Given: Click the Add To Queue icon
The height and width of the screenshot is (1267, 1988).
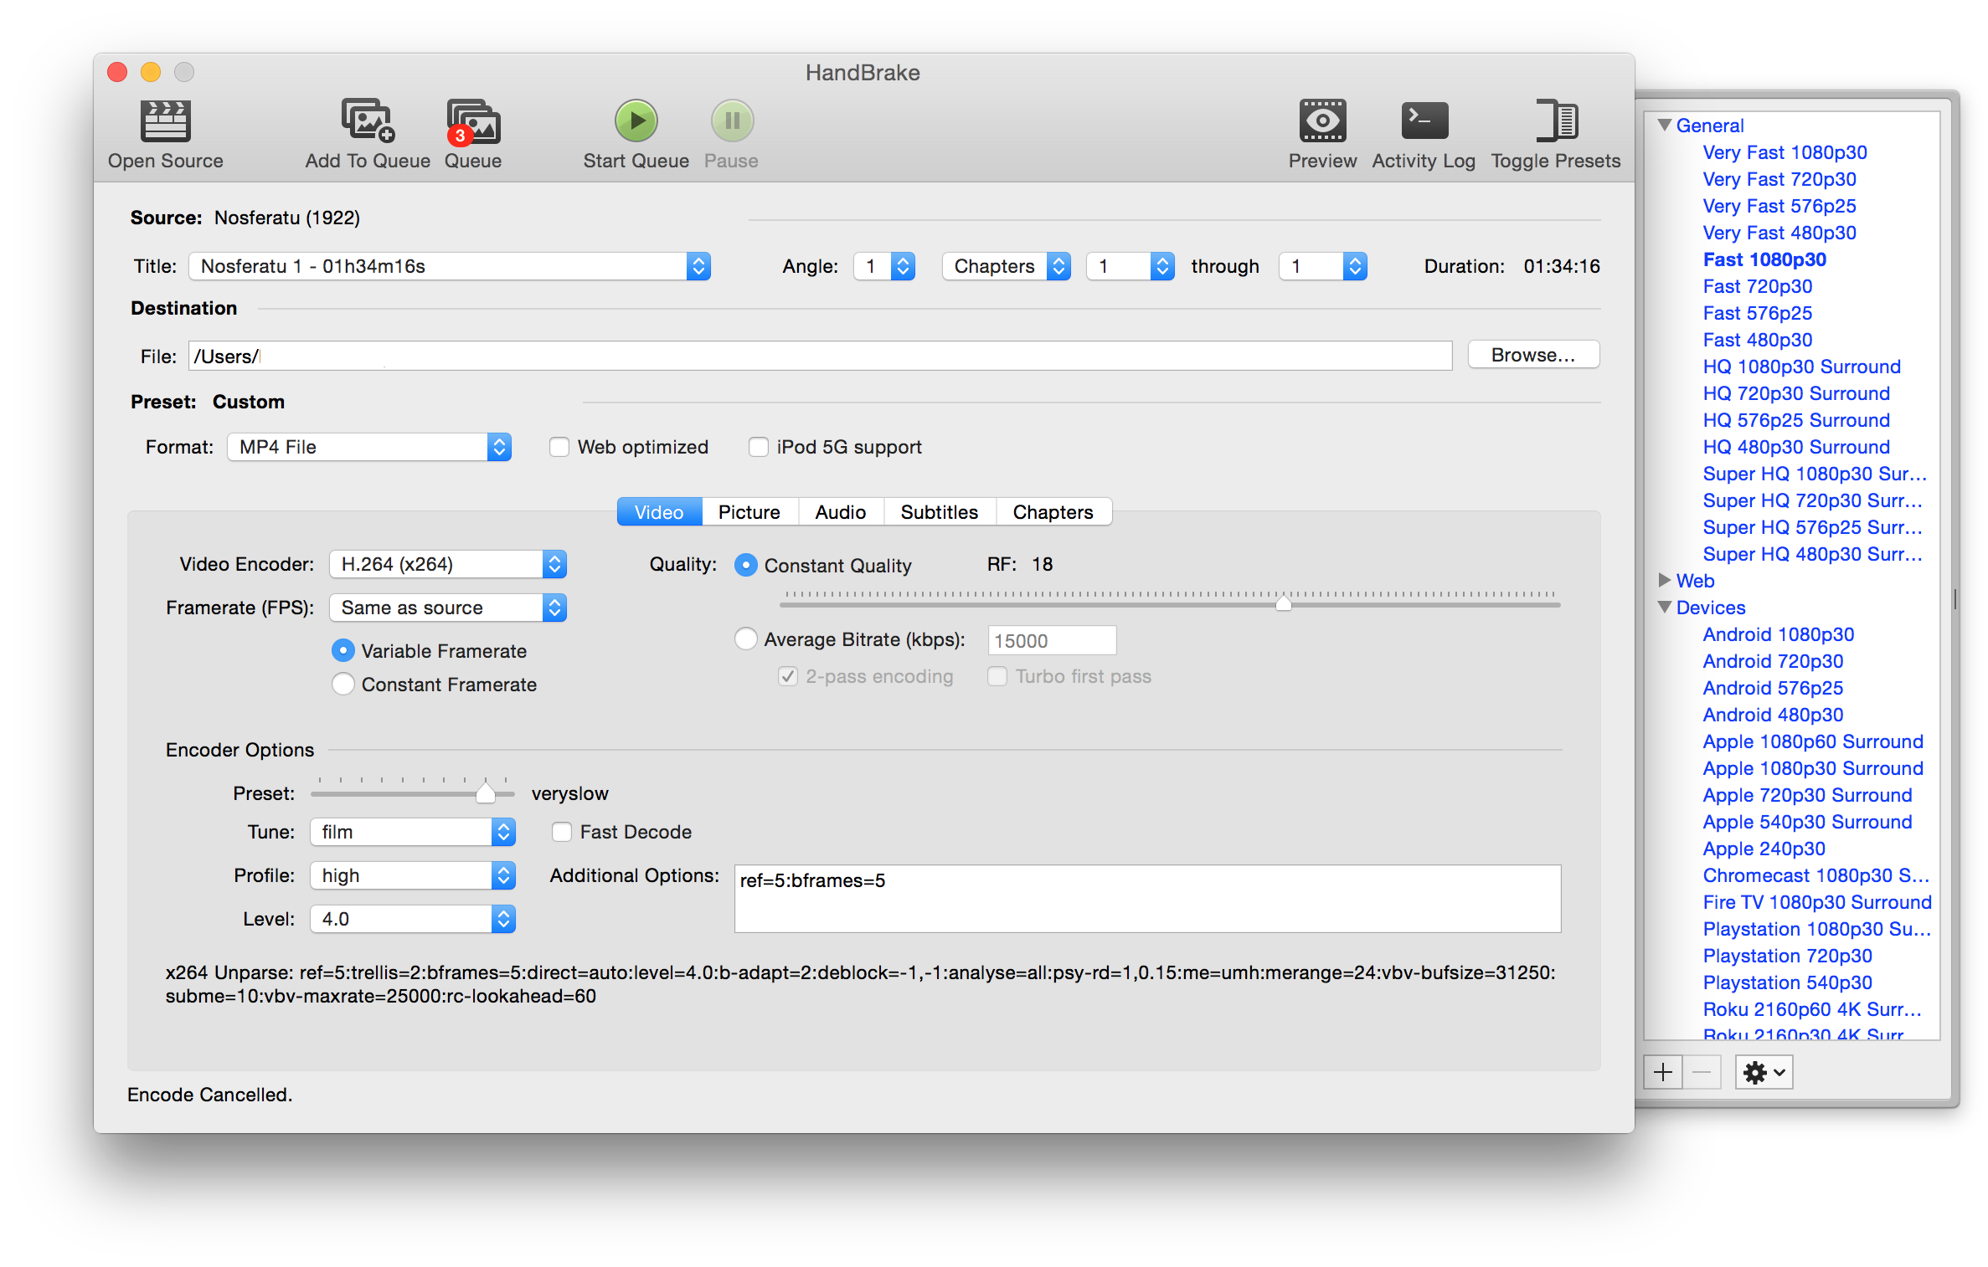Looking at the screenshot, I should (368, 121).
